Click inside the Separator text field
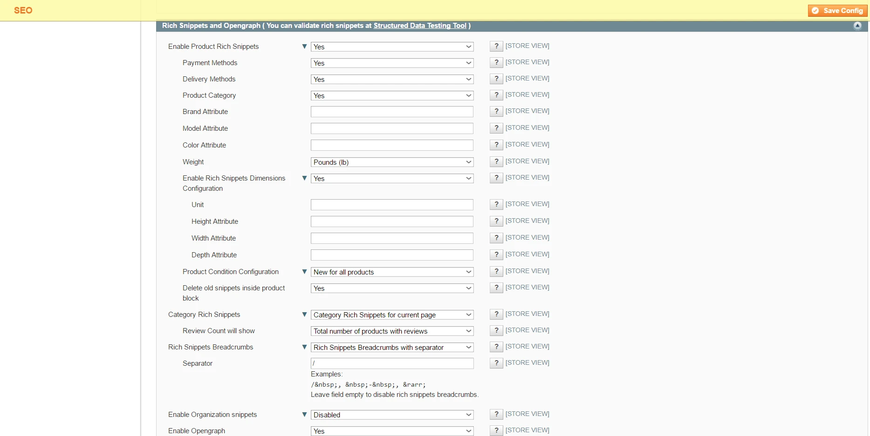 (391, 363)
